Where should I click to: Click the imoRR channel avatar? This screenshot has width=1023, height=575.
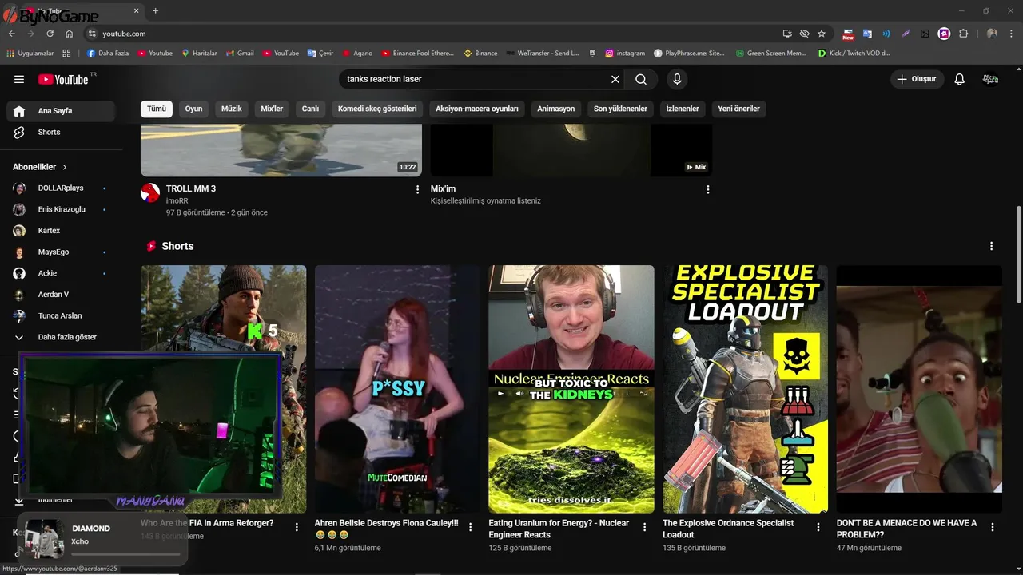click(150, 192)
